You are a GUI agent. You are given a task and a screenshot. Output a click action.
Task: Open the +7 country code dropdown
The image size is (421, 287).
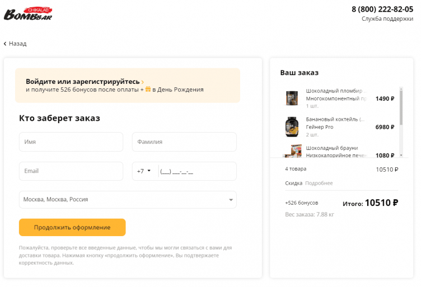click(x=144, y=171)
